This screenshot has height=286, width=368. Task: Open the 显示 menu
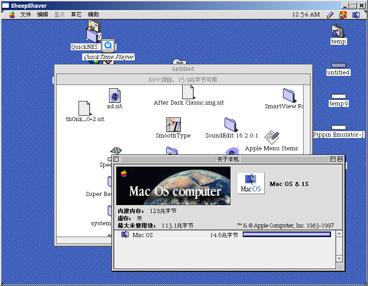click(59, 15)
